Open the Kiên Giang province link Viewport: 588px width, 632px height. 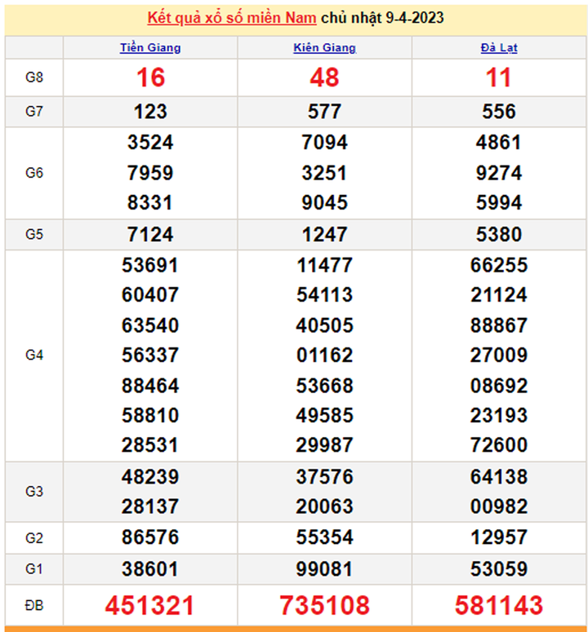(x=324, y=48)
